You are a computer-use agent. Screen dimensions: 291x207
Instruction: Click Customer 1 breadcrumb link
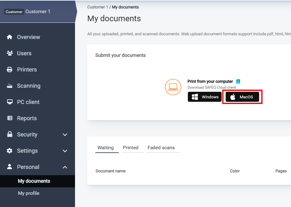[x=98, y=7]
